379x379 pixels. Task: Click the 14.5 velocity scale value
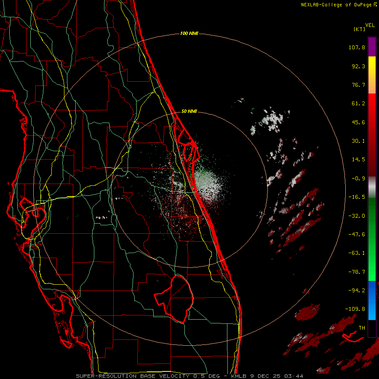pyautogui.click(x=358, y=160)
